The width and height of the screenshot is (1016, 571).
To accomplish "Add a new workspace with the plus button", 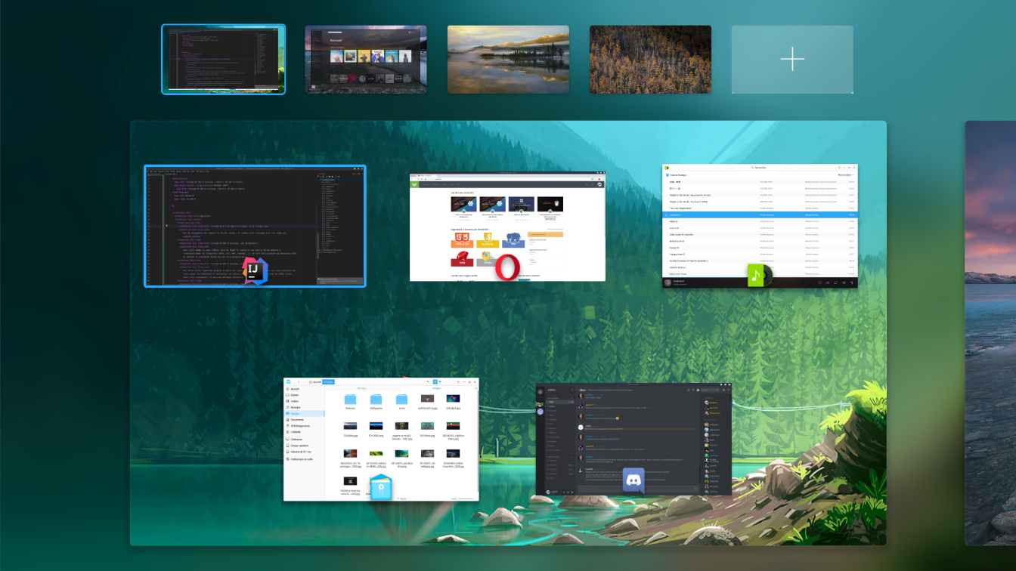I will [792, 60].
